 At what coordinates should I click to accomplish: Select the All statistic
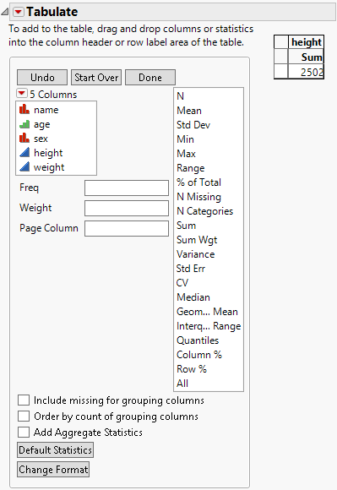pos(182,384)
